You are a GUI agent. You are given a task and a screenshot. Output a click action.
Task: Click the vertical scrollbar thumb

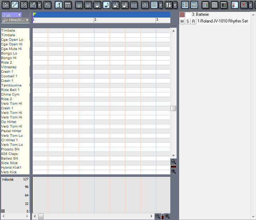pos(173,108)
